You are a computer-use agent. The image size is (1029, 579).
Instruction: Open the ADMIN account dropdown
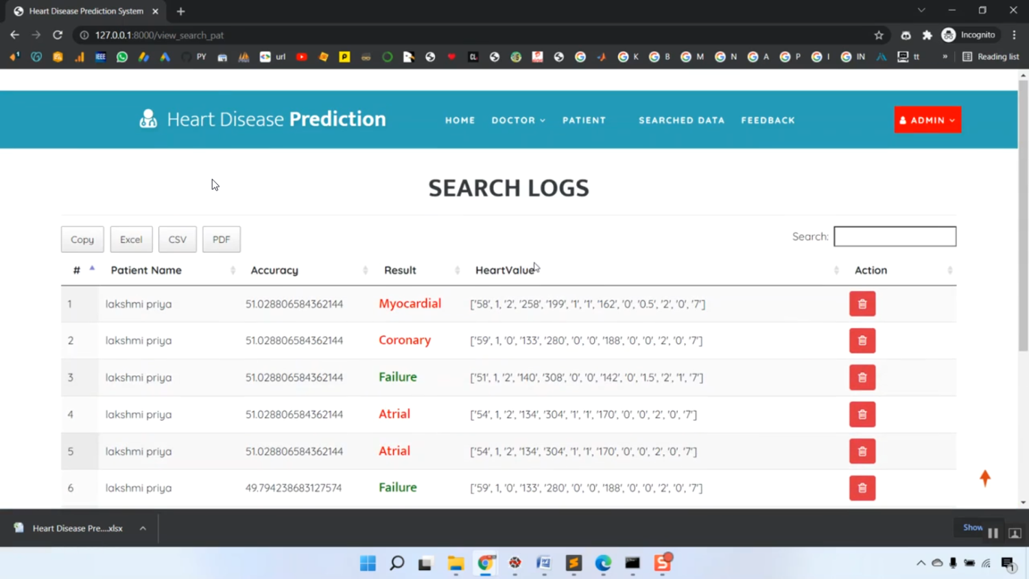click(927, 120)
